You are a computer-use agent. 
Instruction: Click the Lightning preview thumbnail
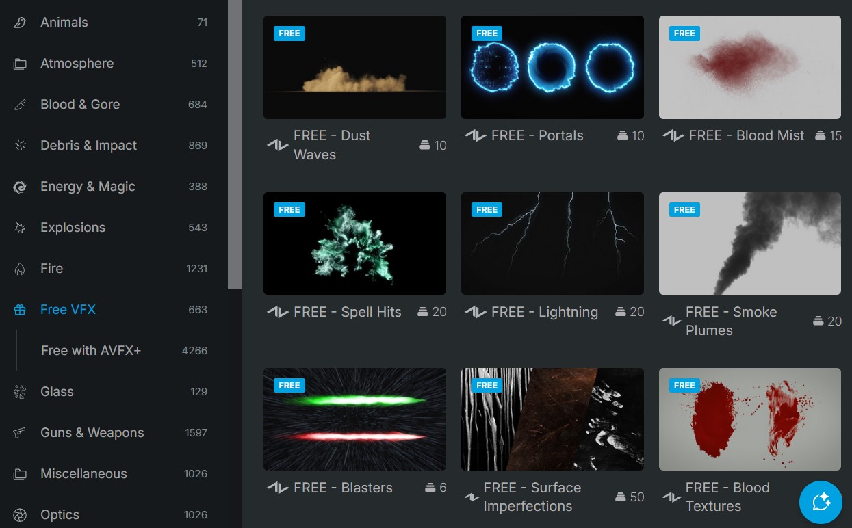552,243
